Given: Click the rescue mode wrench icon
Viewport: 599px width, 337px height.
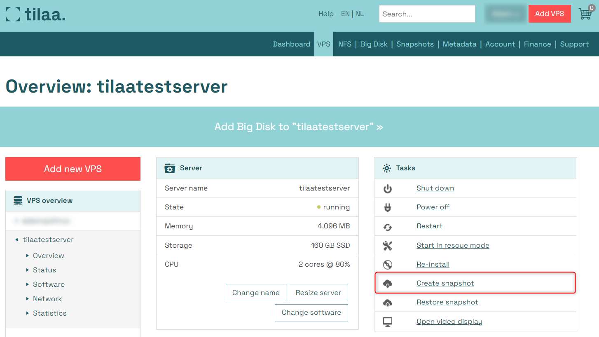Looking at the screenshot, I should [388, 245].
